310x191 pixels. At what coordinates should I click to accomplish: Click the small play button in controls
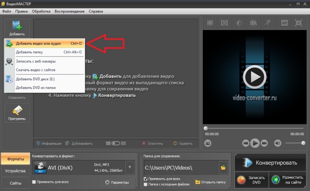click(255, 143)
